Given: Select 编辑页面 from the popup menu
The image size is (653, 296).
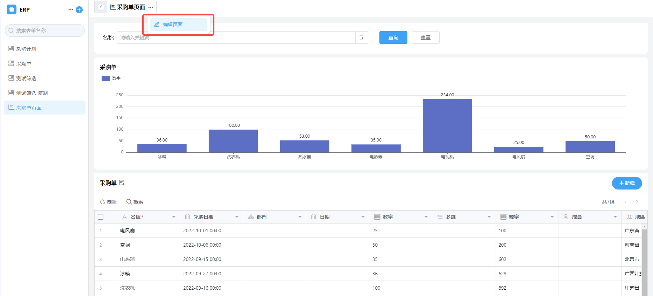Looking at the screenshot, I should tap(179, 25).
